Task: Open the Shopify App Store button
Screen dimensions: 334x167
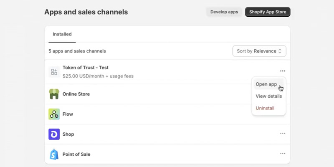Action: [x=268, y=12]
